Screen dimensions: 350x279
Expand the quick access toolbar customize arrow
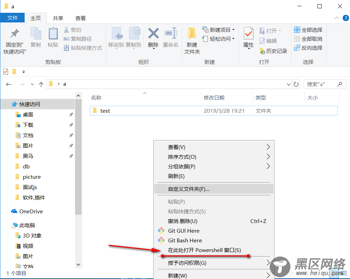(x=24, y=72)
